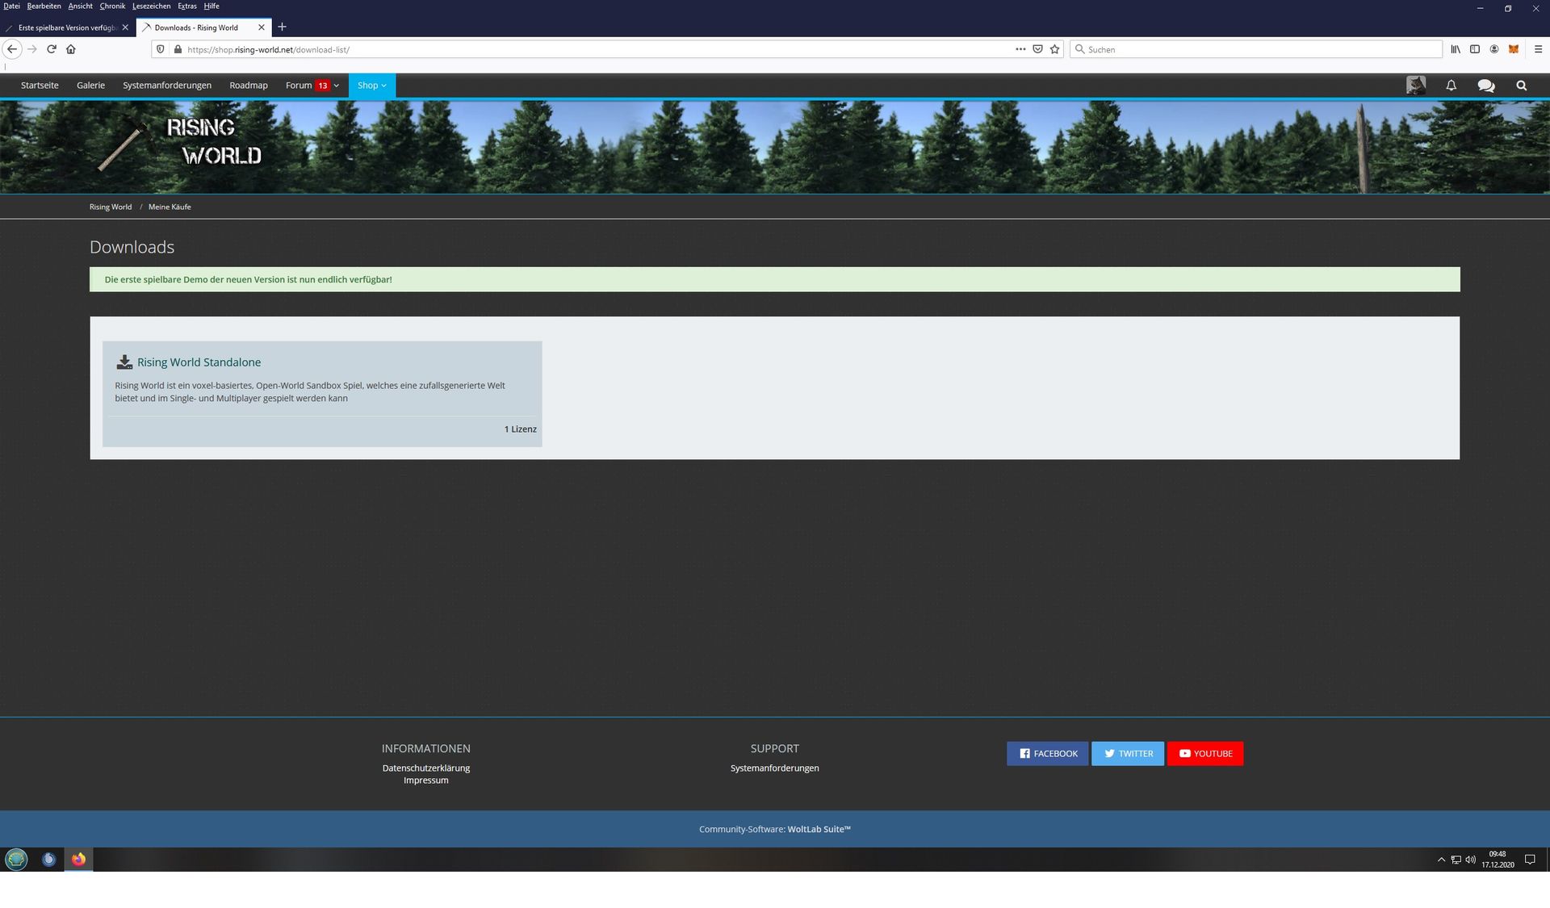Expand the Forum dropdown arrow
This screenshot has width=1550, height=908.
[x=337, y=86]
